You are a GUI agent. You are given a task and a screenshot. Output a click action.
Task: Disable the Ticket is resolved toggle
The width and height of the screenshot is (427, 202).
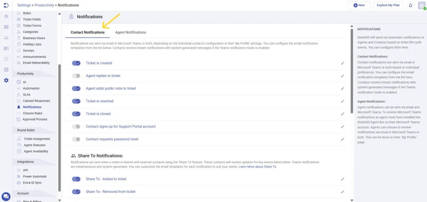pos(76,101)
